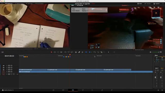Select the long blue clip on V1
165x93 pixels.
[x=86, y=72]
